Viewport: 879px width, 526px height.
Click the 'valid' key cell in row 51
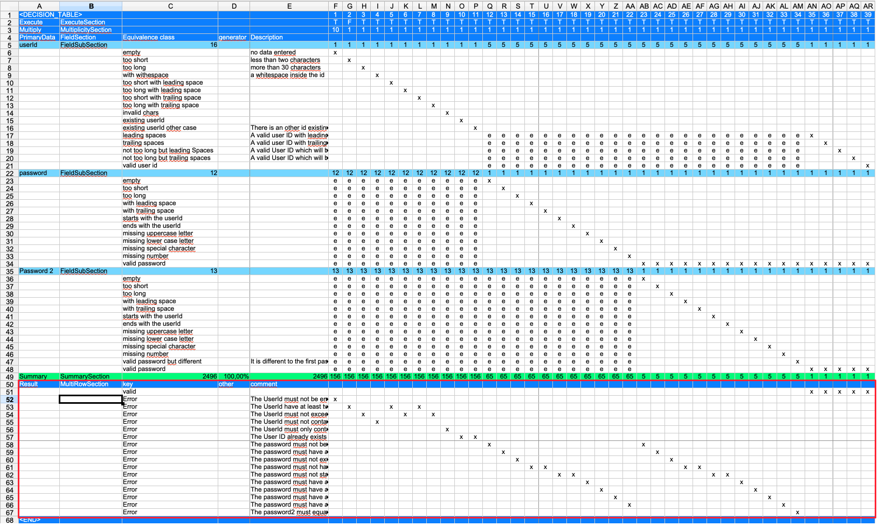[x=170, y=391]
